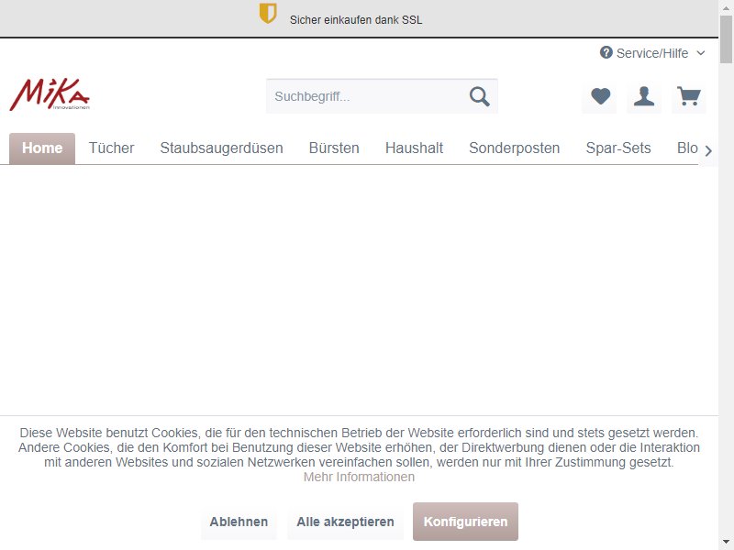Expand the Service/Hilfe dropdown
This screenshot has width=734, height=550.
click(652, 53)
